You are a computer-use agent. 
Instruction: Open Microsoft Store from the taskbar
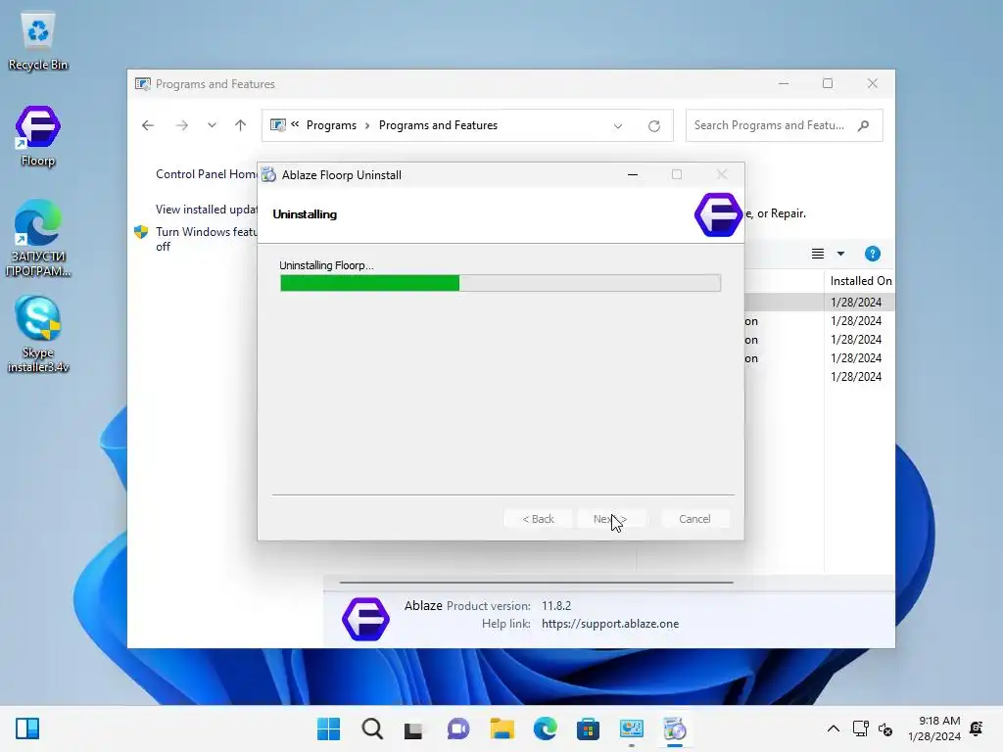point(588,728)
